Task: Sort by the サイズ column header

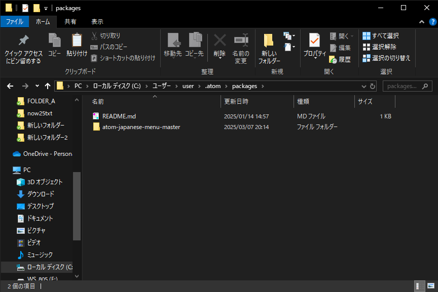Action: 375,102
